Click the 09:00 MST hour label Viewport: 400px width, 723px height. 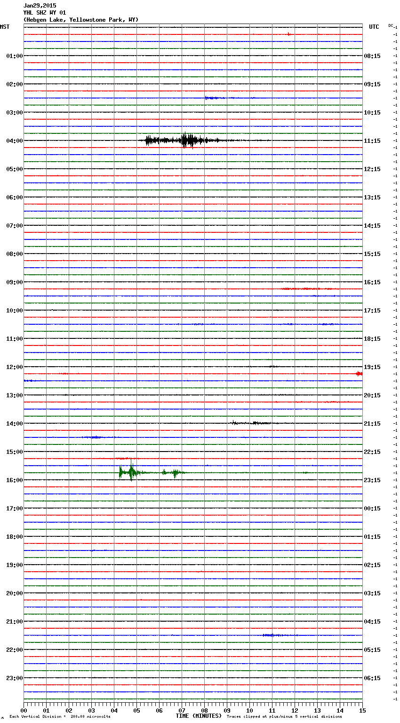coord(14,282)
